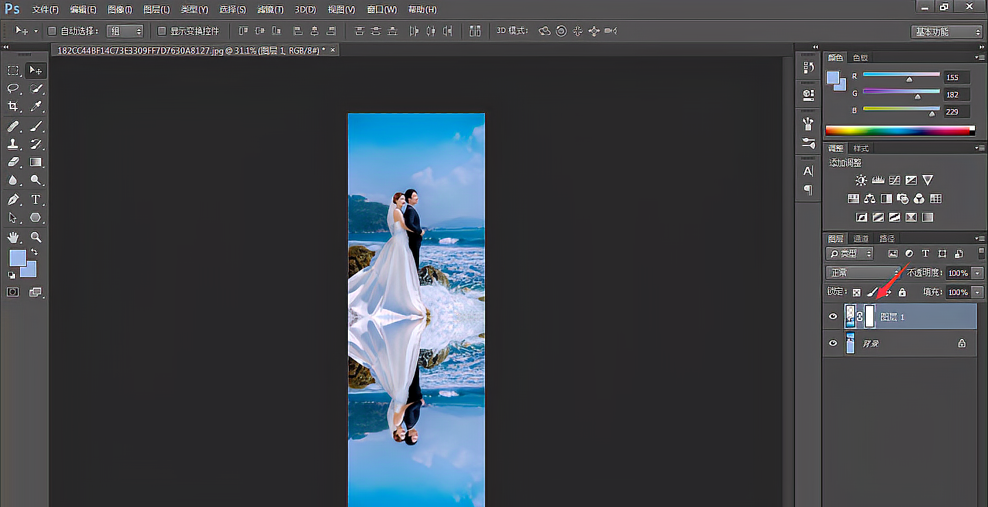Toggle lock all for the layer
988x507 pixels.
click(902, 292)
